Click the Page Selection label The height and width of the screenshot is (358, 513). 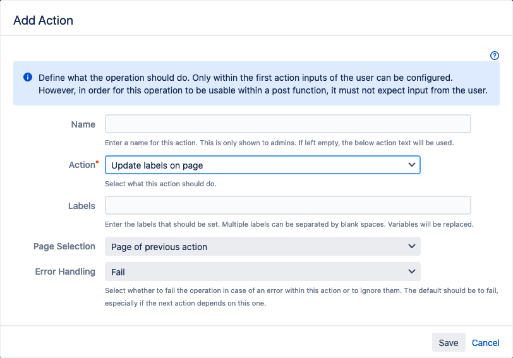[x=64, y=246]
